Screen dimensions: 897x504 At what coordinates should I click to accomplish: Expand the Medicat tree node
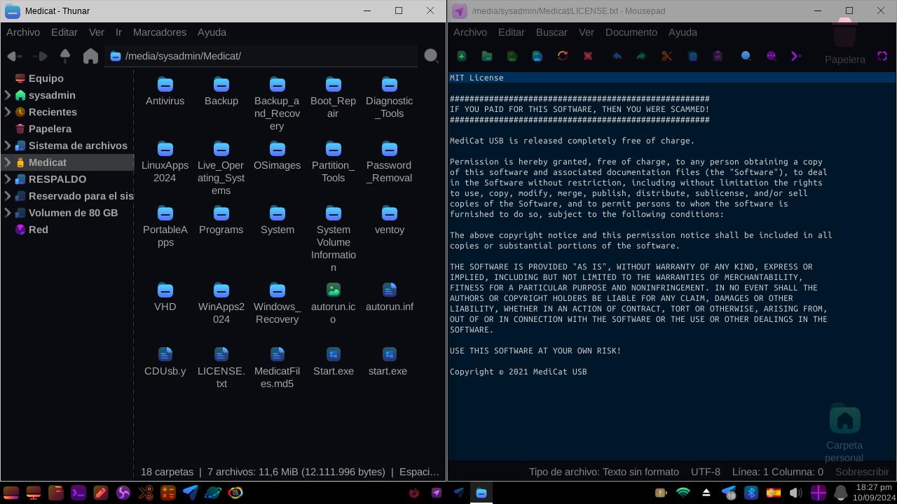[8, 162]
